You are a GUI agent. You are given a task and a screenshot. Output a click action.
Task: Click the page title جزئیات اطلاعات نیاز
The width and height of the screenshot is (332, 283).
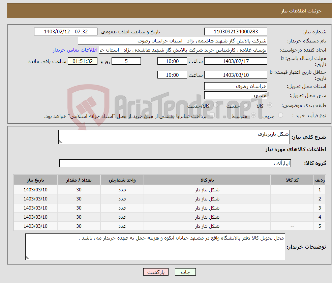pos(301,11)
